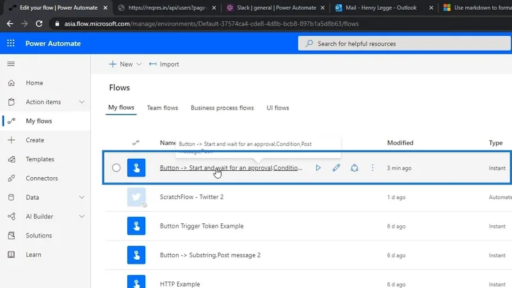
Task: Run the approval flow play icon
Action: click(x=318, y=168)
